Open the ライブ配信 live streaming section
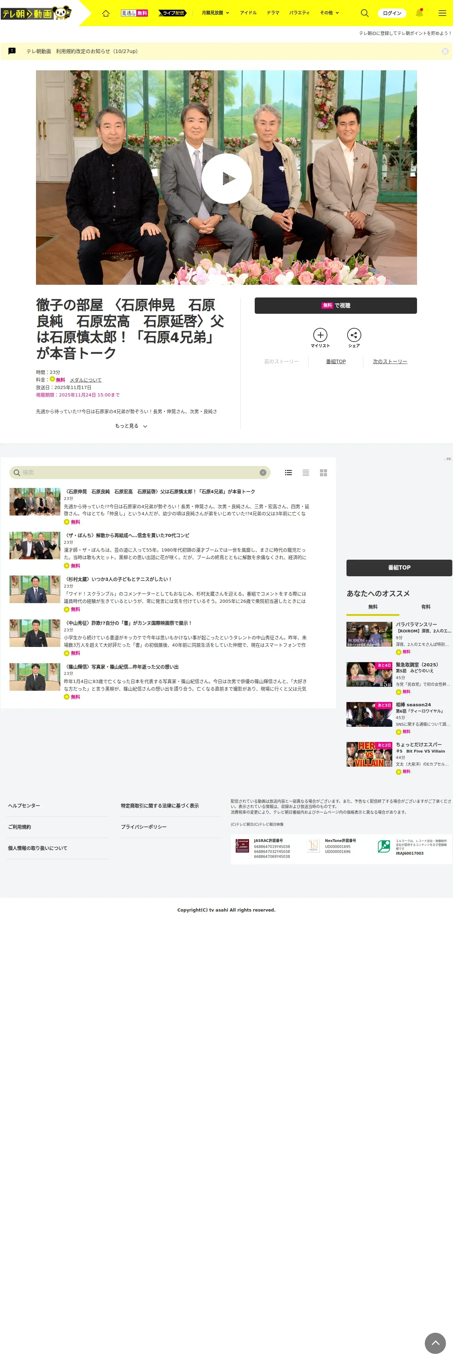This screenshot has width=453, height=1361. [x=173, y=13]
